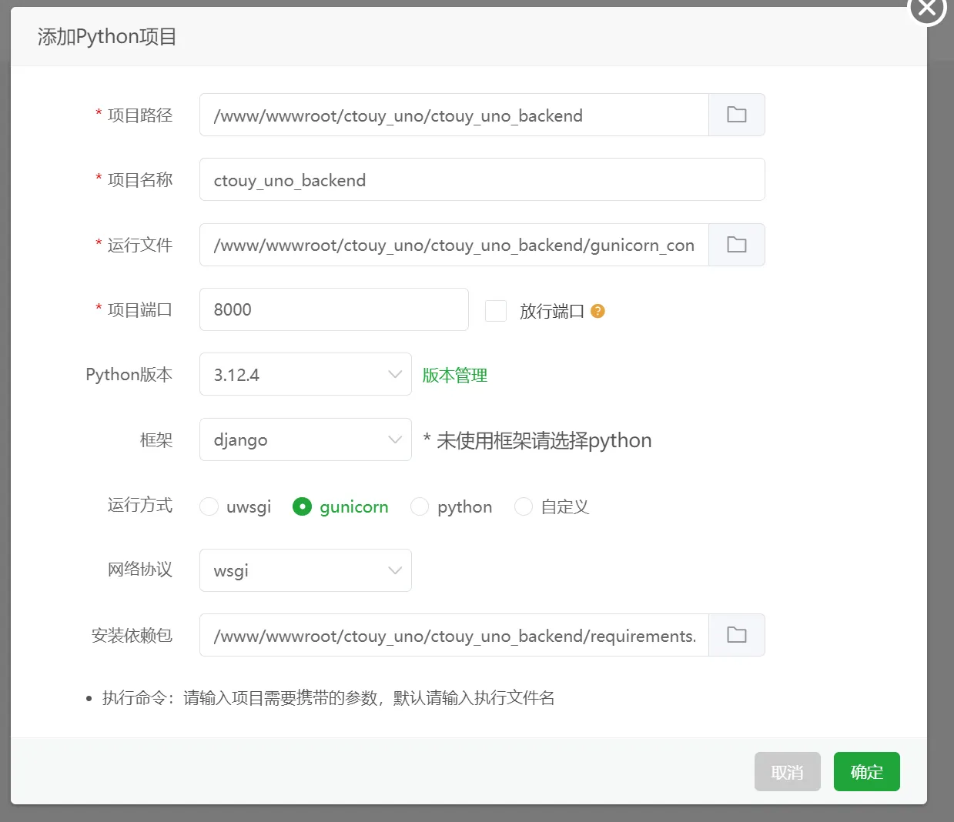Click the 网络协议 label

[139, 570]
